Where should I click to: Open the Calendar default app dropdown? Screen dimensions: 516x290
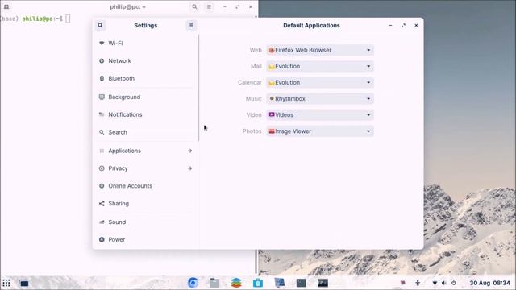pos(320,82)
